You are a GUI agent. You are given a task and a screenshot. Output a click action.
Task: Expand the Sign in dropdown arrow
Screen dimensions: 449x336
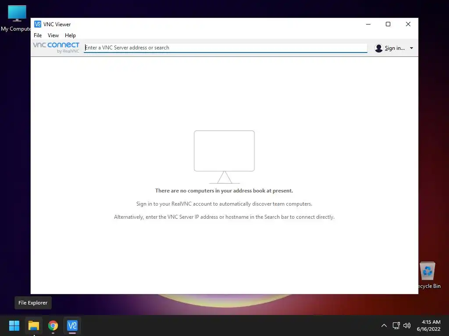coord(411,48)
